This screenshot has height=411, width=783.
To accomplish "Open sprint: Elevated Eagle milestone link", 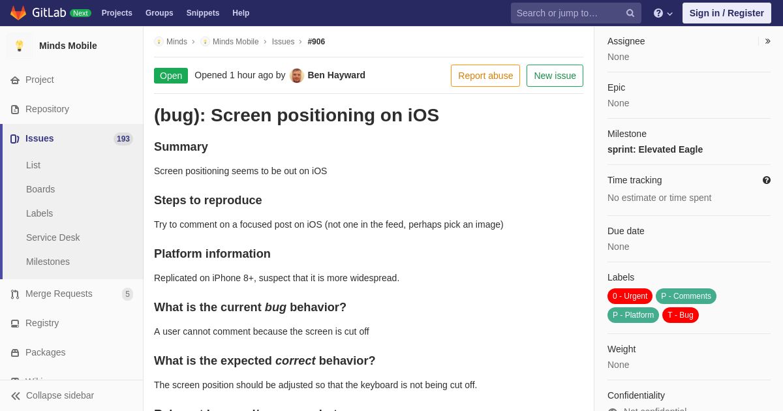I will coord(655,149).
